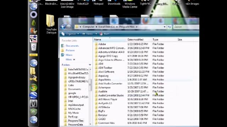Select the Bonjour folder

pos(103,115)
